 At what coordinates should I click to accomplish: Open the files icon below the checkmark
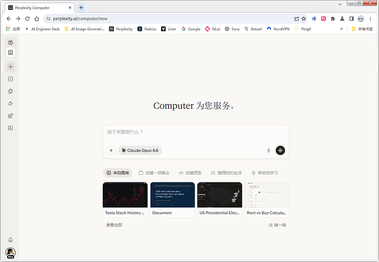pyautogui.click(x=10, y=91)
